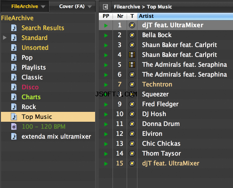Select artist Chic Chickas row

point(166,143)
